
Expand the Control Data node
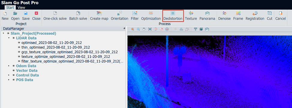9,75
